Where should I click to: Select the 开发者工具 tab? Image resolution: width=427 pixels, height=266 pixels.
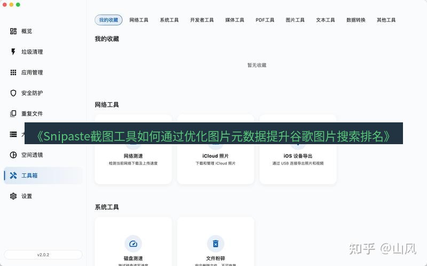(x=202, y=20)
